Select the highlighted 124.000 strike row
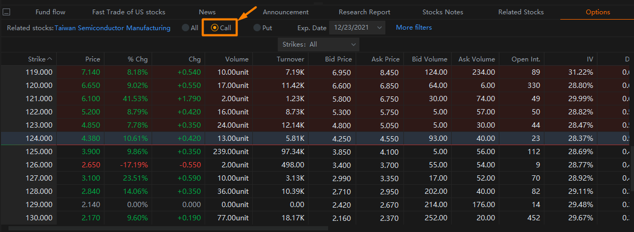This screenshot has height=232, width=634. 315,138
